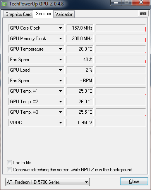Image resolution: width=151 pixels, height=190 pixels.
Task: Click the GPU Core Clock history graph
Action: pyautogui.click(x=121, y=28)
